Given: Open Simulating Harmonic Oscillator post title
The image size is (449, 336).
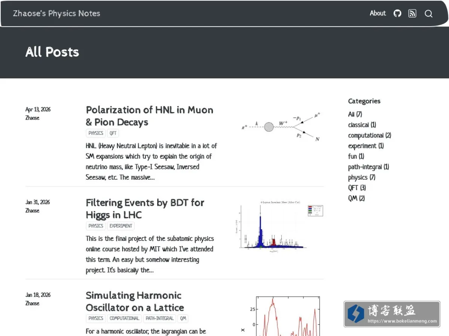Looking at the screenshot, I should pyautogui.click(x=135, y=301).
